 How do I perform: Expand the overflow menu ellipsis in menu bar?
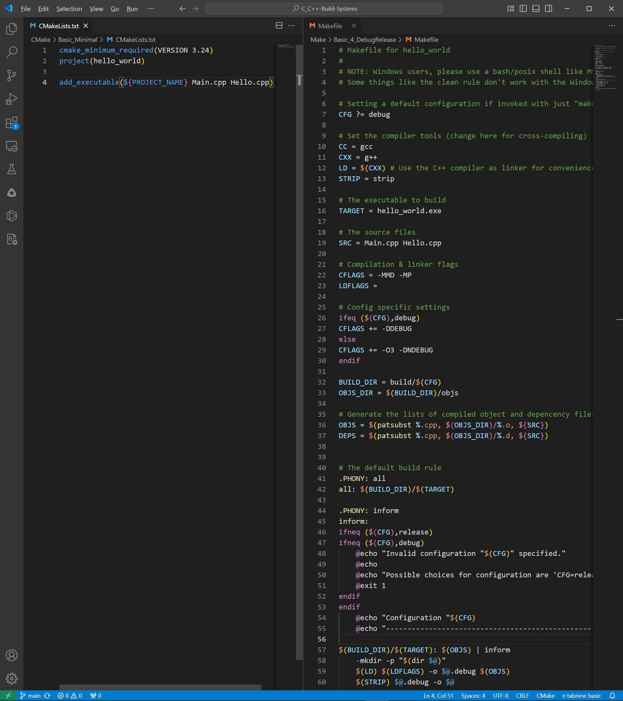point(151,8)
